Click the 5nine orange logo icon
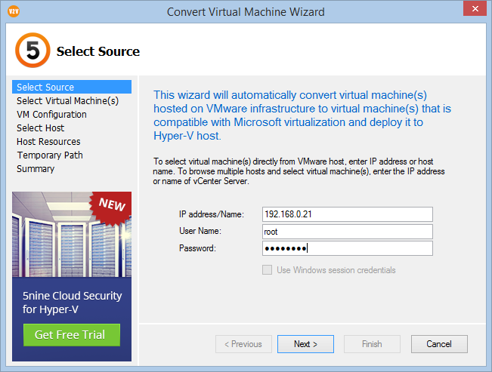The height and width of the screenshot is (372, 492). pos(32,51)
